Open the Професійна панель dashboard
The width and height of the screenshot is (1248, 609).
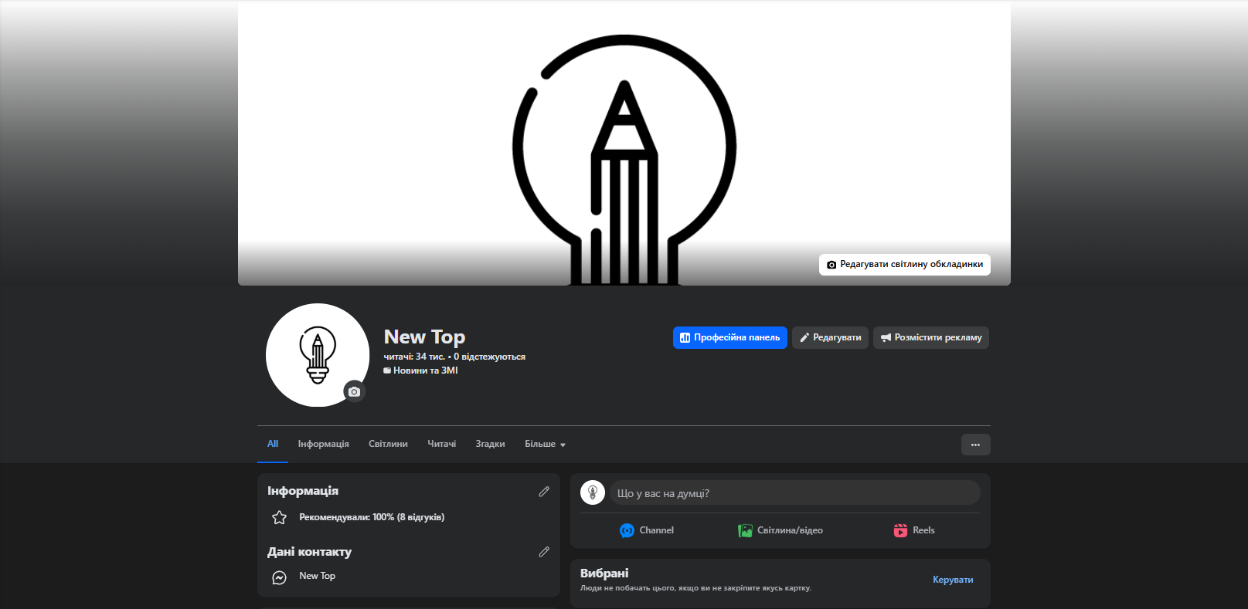[729, 338]
